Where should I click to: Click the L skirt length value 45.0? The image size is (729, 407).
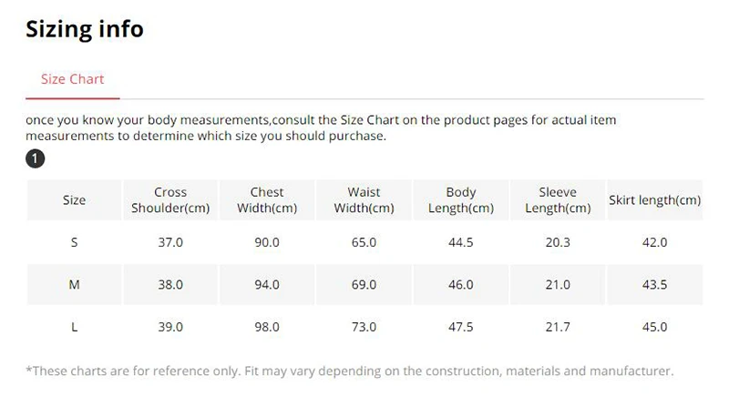[x=654, y=327]
